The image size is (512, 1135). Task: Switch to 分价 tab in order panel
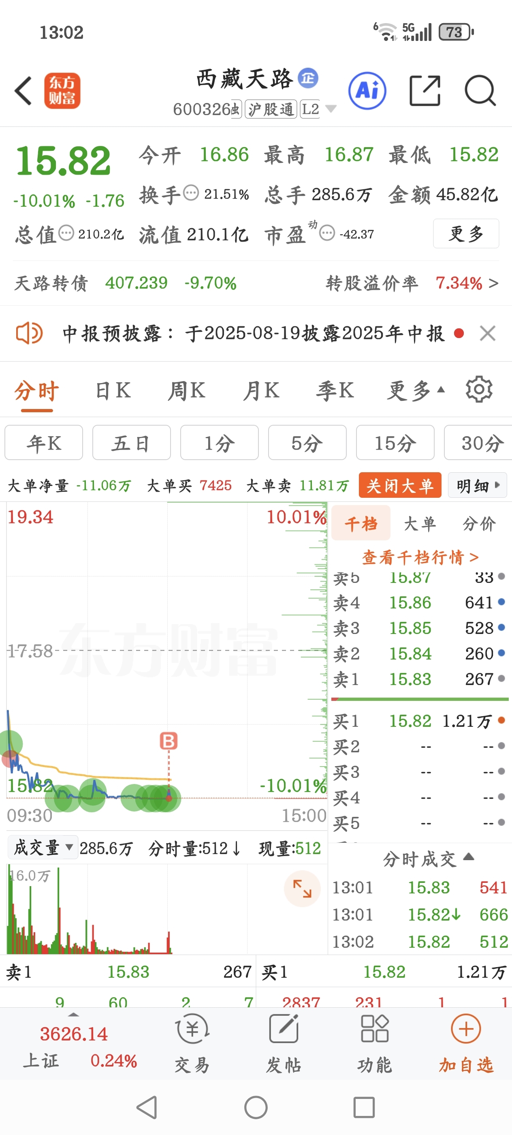click(x=479, y=523)
